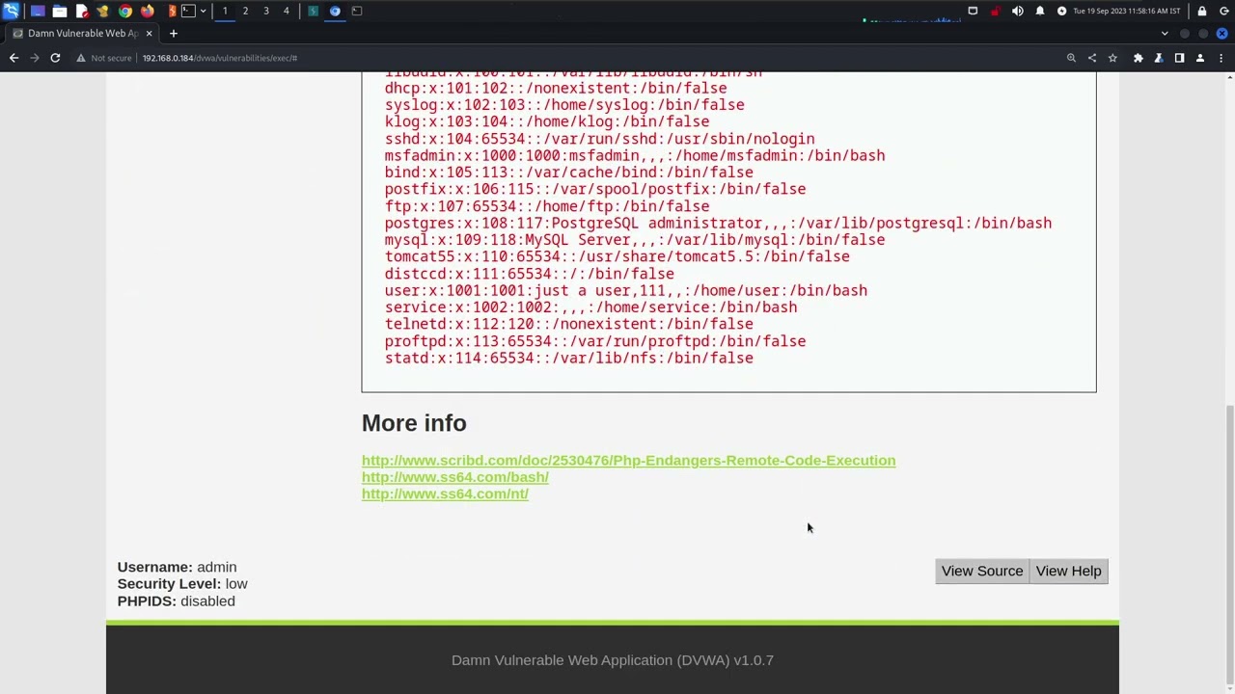Click the page vertical scrollbar thumb
The width and height of the screenshot is (1235, 694).
pyautogui.click(x=1229, y=542)
